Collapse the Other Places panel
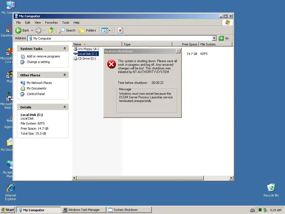 point(65,75)
